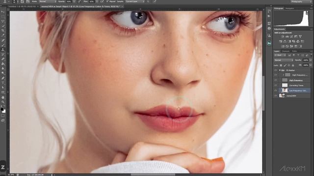Screen dimensions: 314x176
Task: Open the layer blend mode dropdown
Action: (x=284, y=60)
